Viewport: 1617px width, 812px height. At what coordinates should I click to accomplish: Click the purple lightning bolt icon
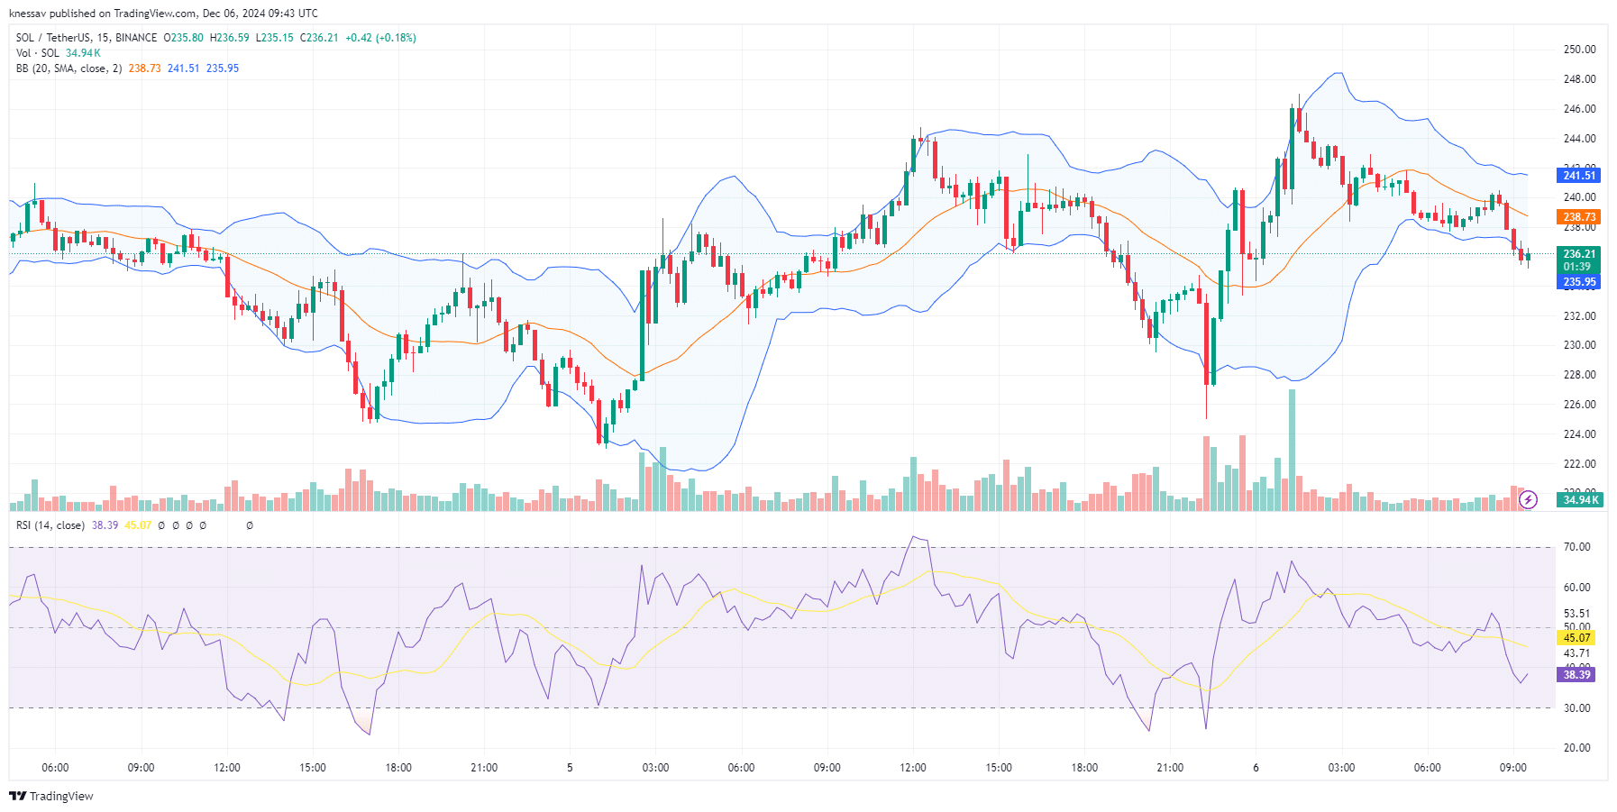point(1528,499)
